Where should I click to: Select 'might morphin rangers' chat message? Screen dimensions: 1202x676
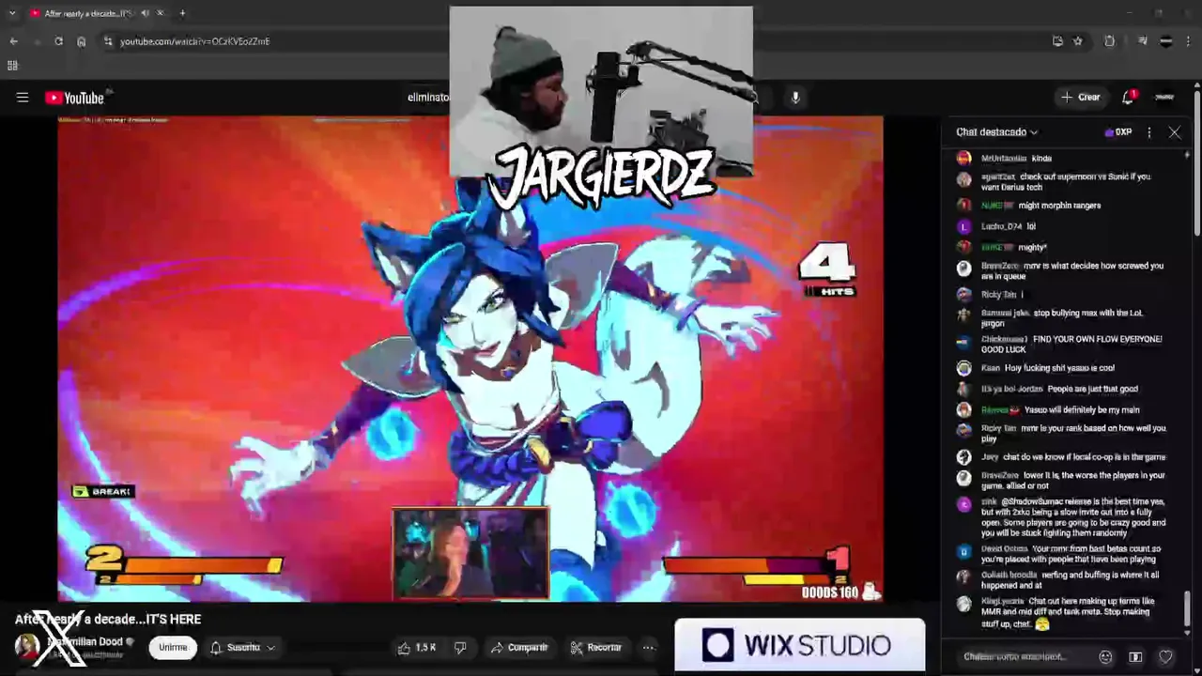coord(1059,206)
